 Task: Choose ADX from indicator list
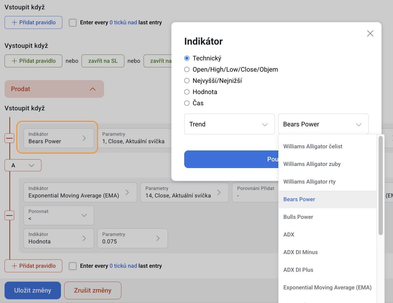pyautogui.click(x=327, y=235)
